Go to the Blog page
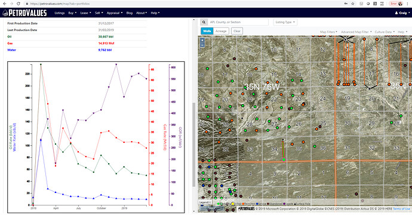The image size is (412, 215). coord(130,13)
